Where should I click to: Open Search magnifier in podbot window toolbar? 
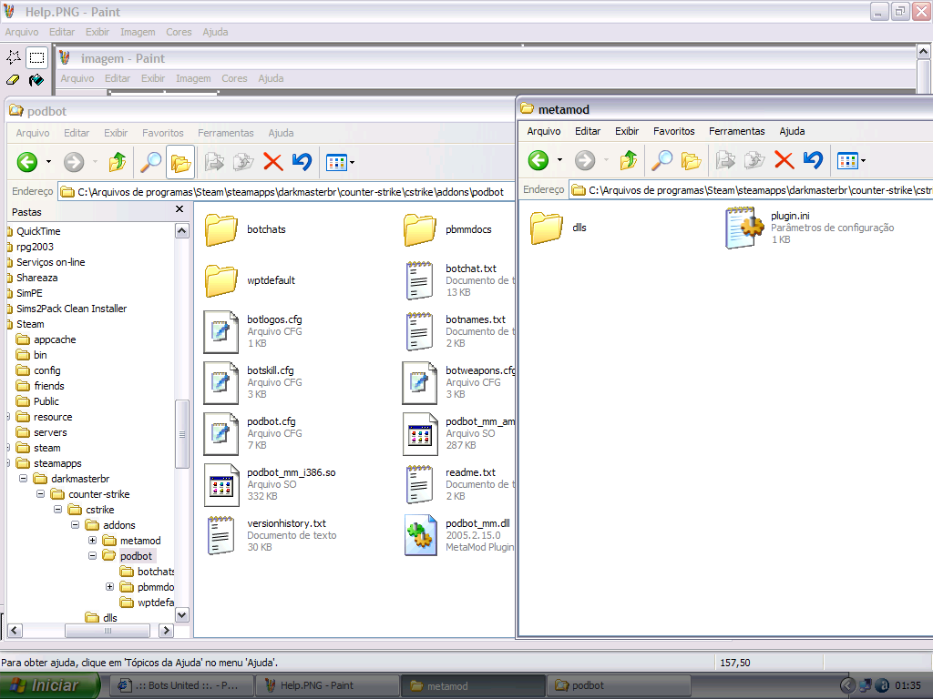coord(150,162)
